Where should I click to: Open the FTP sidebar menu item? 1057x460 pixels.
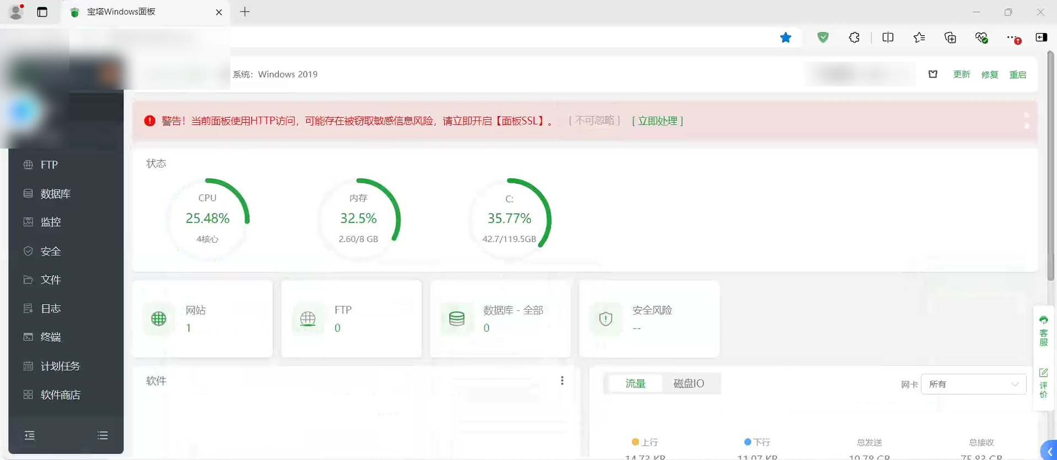[48, 165]
